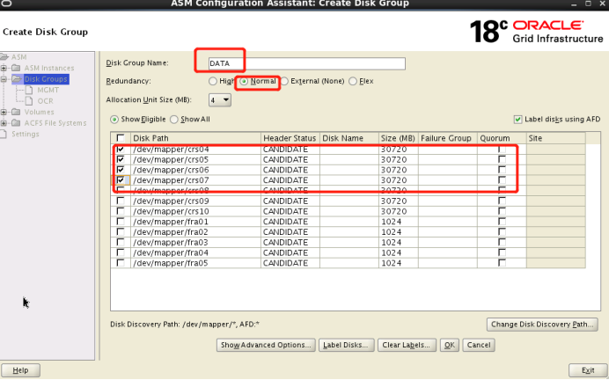Screen dimensions: 609x380
Task: Uncheck disk /dev/mapper/crs04
Action: click(x=121, y=149)
